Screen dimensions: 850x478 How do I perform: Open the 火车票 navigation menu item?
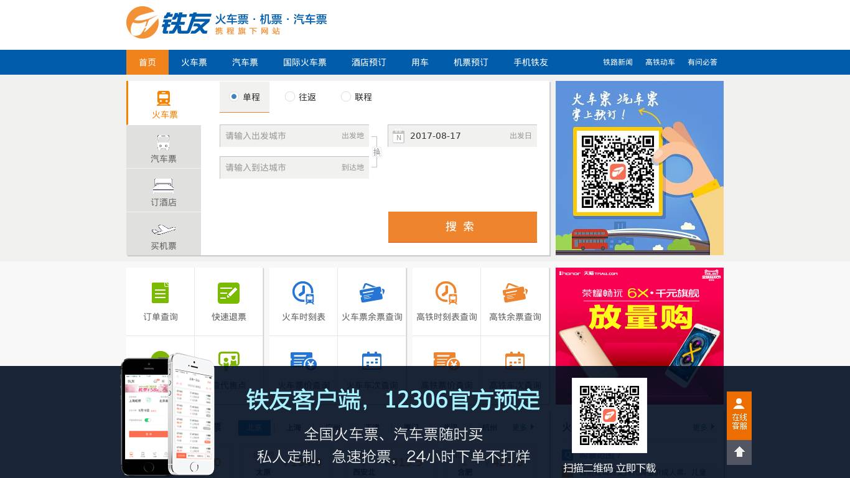[194, 62]
